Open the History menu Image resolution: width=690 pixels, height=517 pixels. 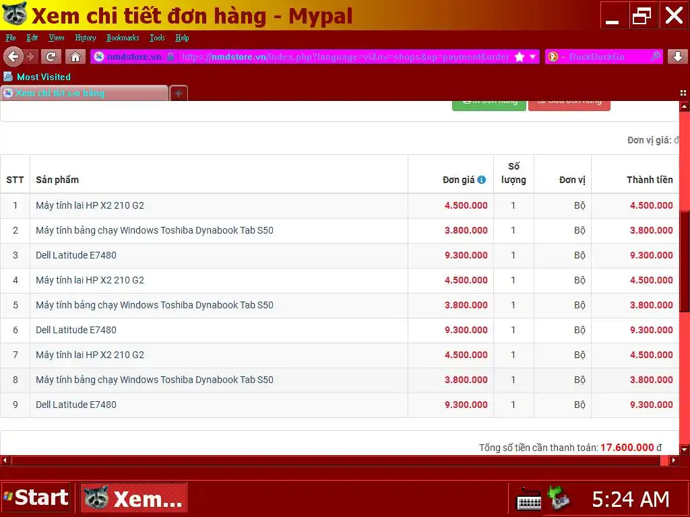86,38
